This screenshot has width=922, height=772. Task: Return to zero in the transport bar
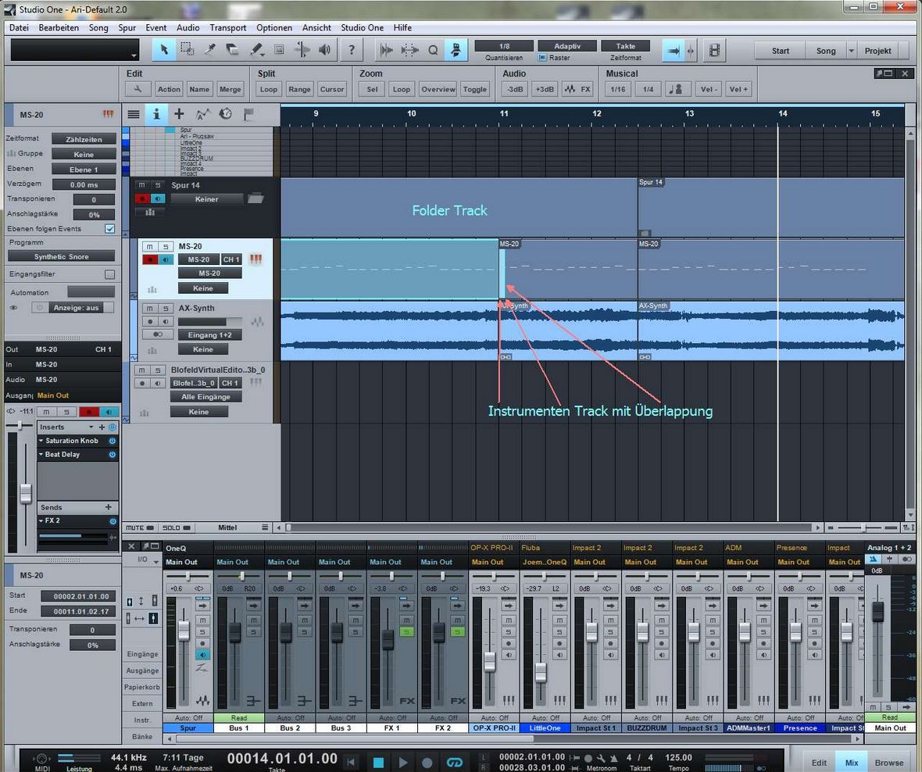[351, 763]
